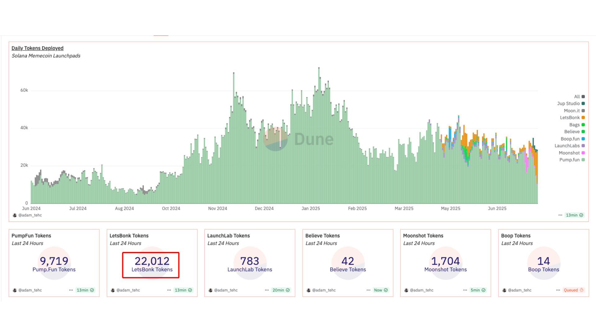Toggle the Boop.fun legend entry

(573, 139)
